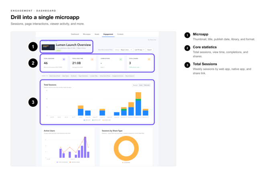Select the Engagement tab
The height and width of the screenshot is (173, 269).
(x=108, y=34)
